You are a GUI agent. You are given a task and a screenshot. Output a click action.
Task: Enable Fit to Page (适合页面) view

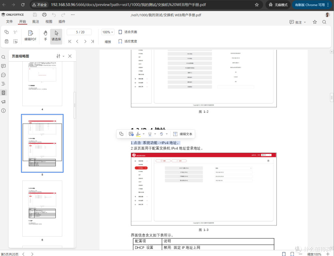128,32
